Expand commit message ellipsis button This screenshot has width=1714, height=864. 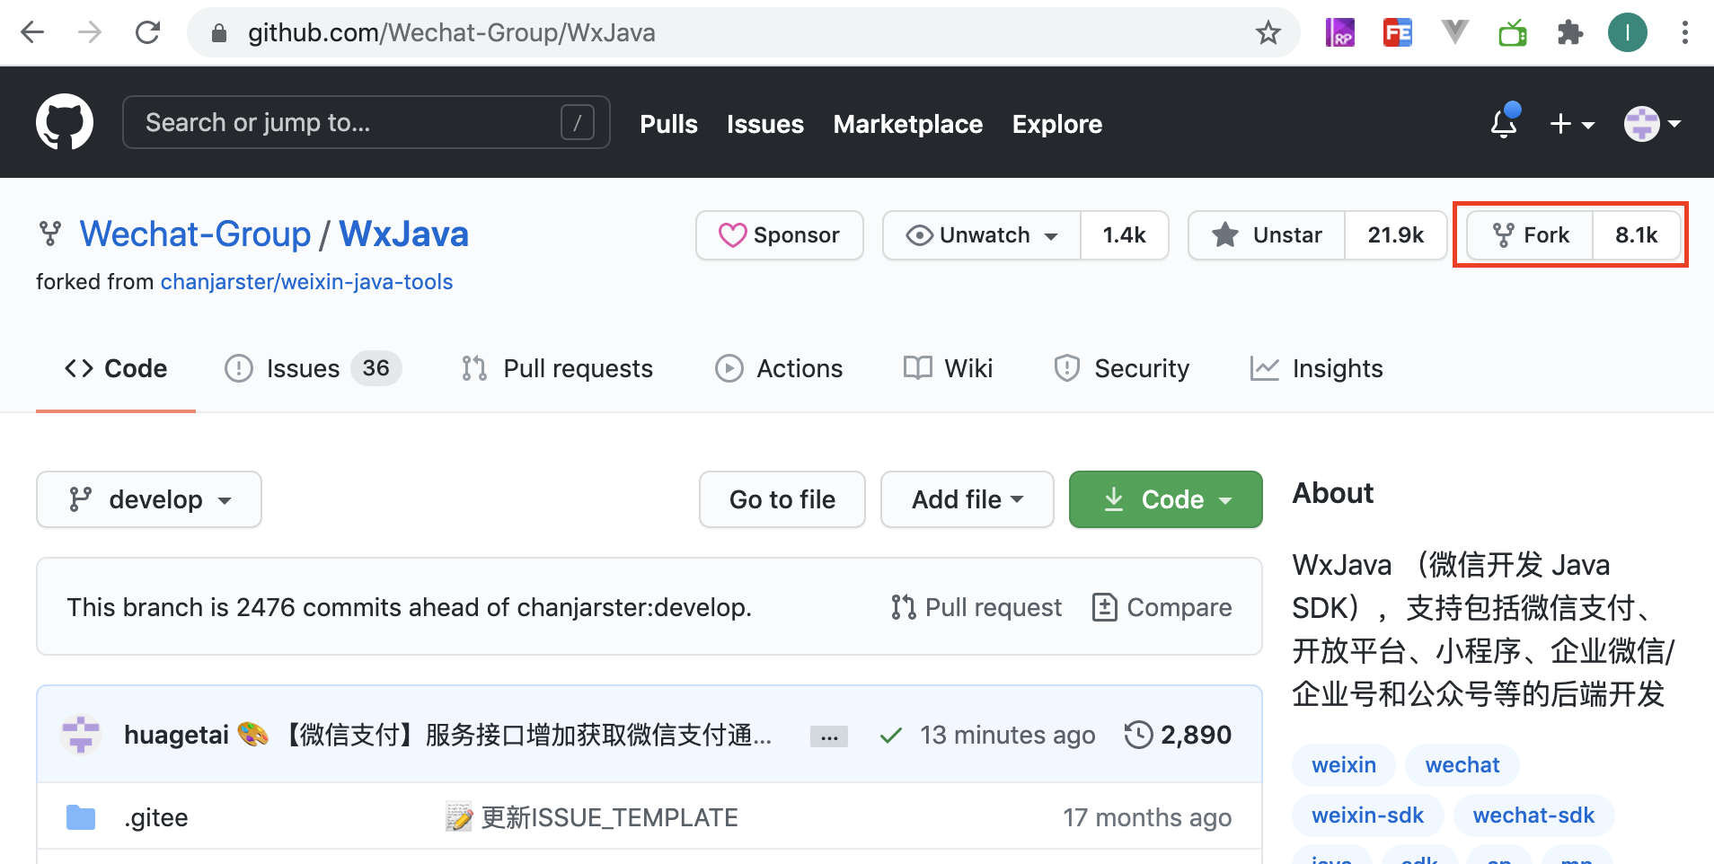[x=829, y=737]
